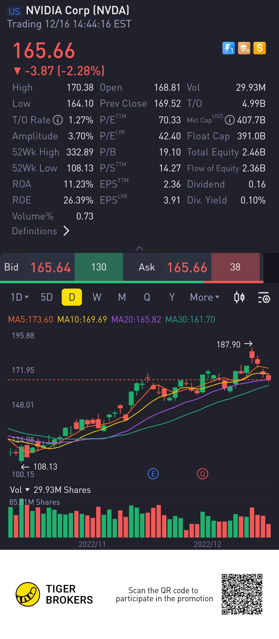The height and width of the screenshot is (639, 279).
Task: Tap the large price 165.66
Action: tap(44, 51)
